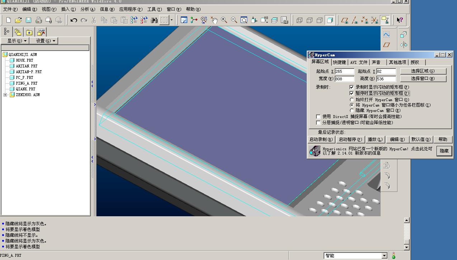
Task: Toggle datum points display
Action: pos(365,20)
